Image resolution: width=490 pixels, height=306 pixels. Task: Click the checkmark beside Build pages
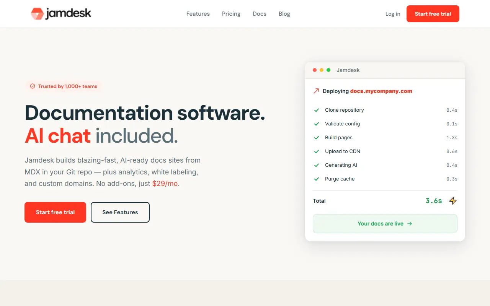pyautogui.click(x=317, y=138)
